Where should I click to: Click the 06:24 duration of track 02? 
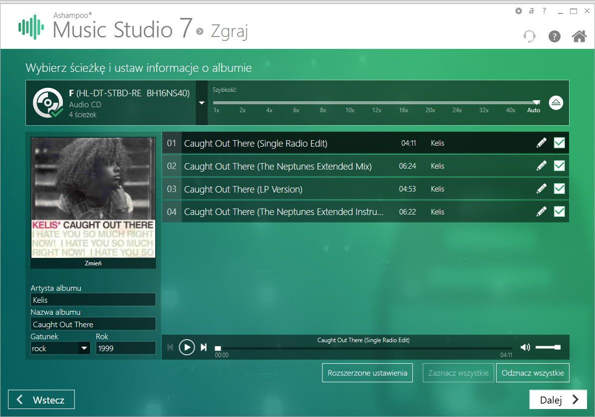tap(407, 166)
